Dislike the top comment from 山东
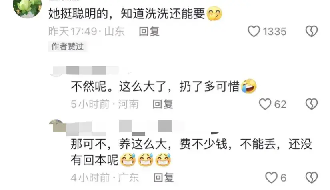 312,31
